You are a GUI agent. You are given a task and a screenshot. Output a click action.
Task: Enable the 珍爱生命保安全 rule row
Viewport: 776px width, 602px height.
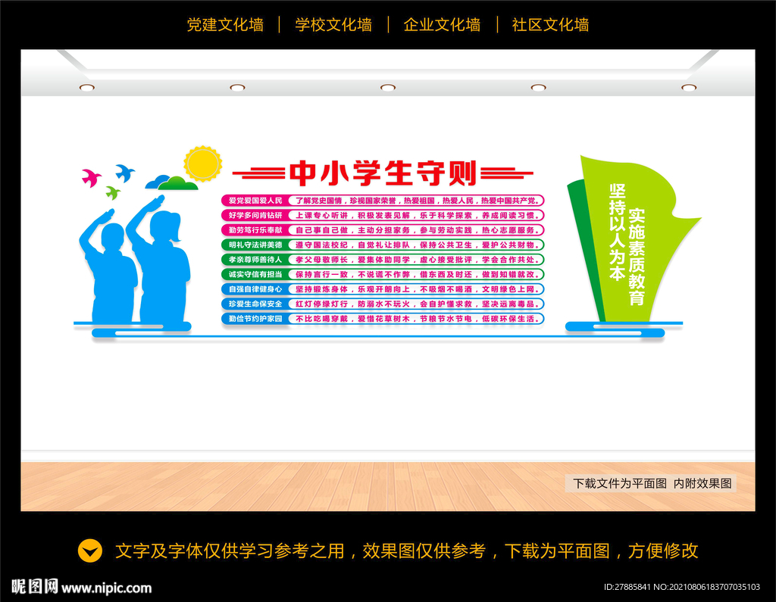point(252,304)
